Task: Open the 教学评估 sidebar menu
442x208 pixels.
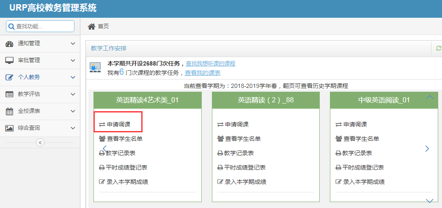Action: click(40, 94)
